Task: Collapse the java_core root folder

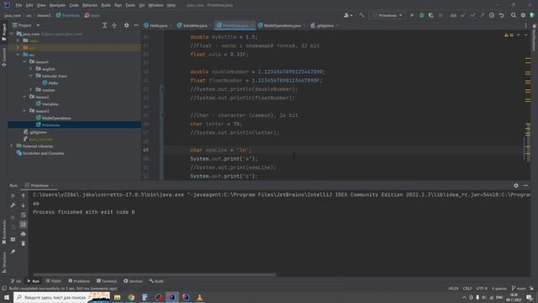Action: point(12,34)
